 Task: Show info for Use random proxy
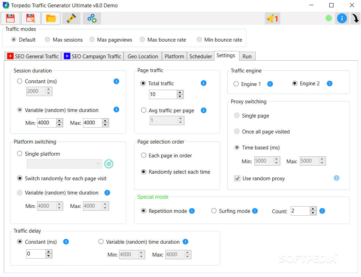(336, 178)
